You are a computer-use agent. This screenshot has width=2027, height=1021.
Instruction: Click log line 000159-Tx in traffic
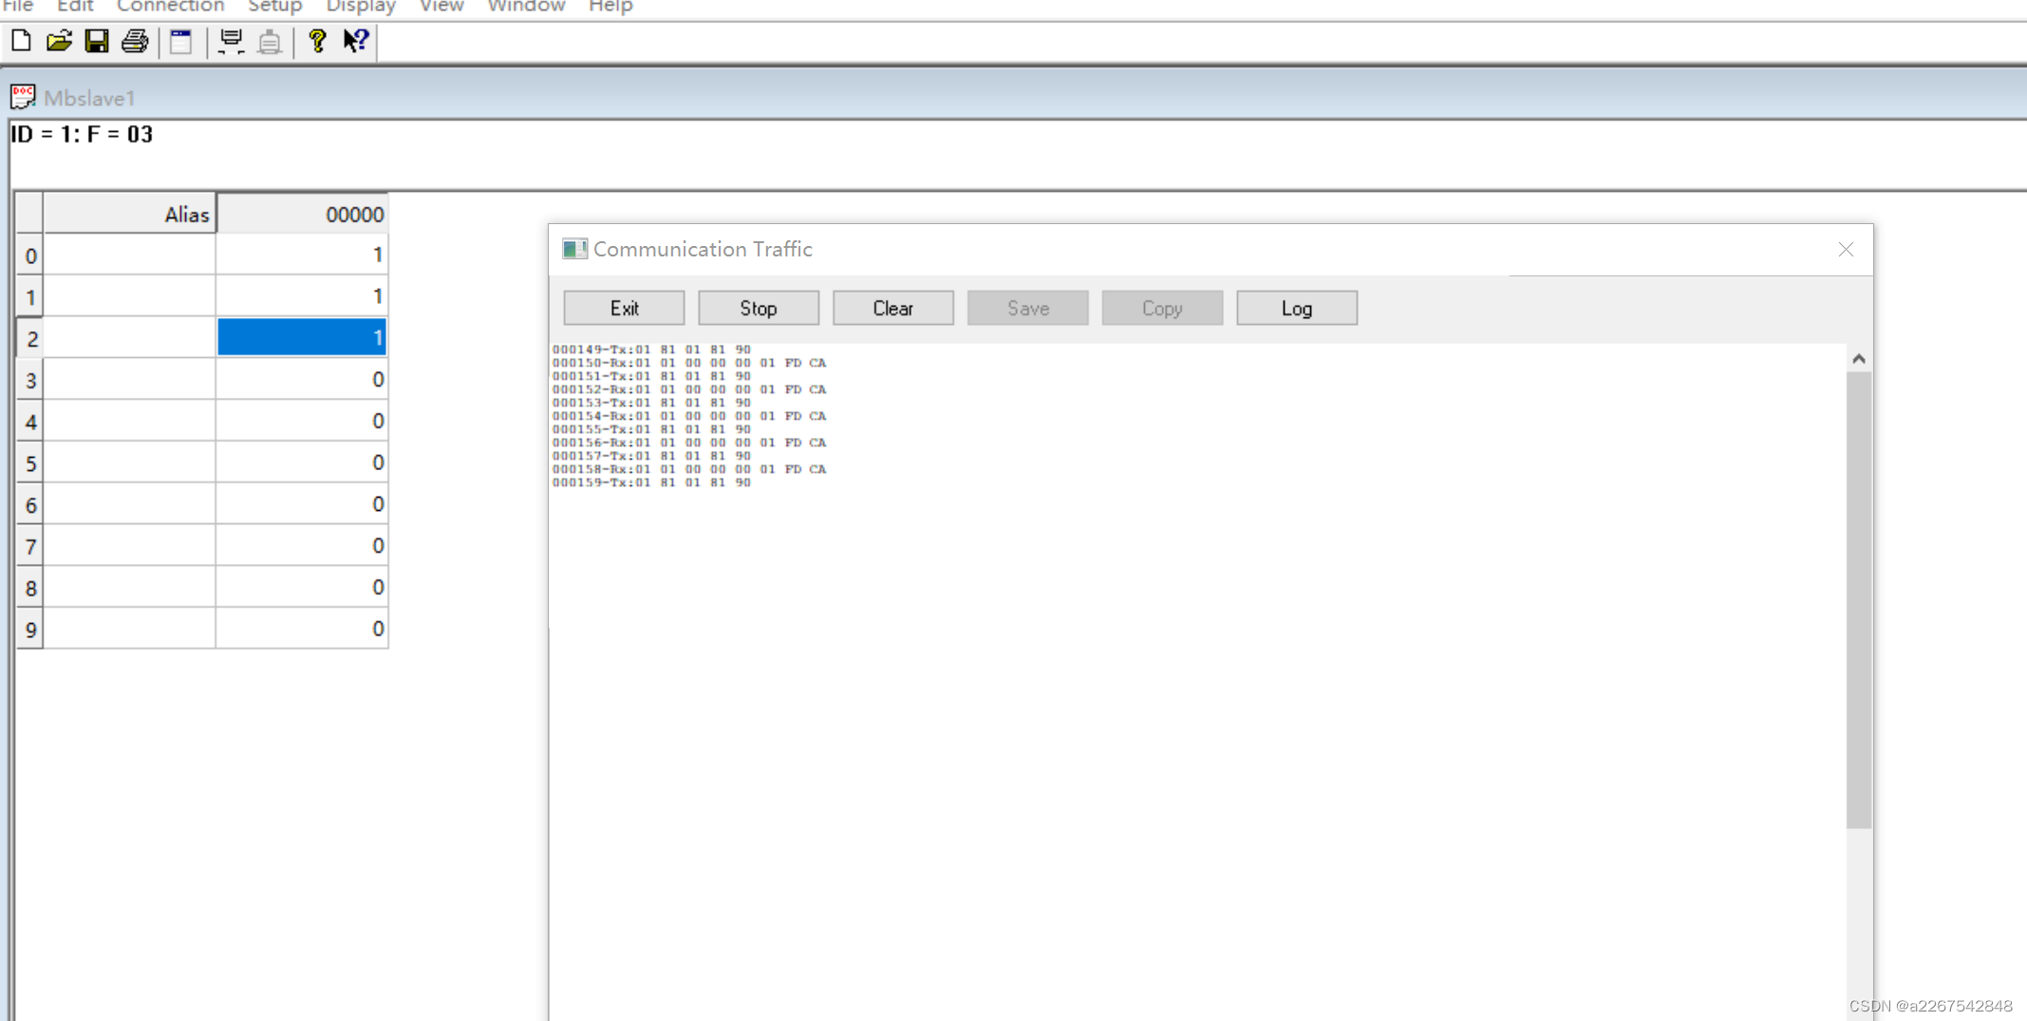click(x=651, y=482)
